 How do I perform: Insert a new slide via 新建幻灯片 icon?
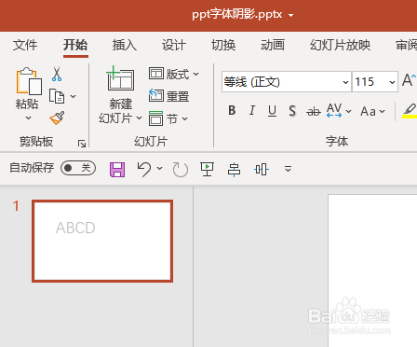pyautogui.click(x=120, y=78)
